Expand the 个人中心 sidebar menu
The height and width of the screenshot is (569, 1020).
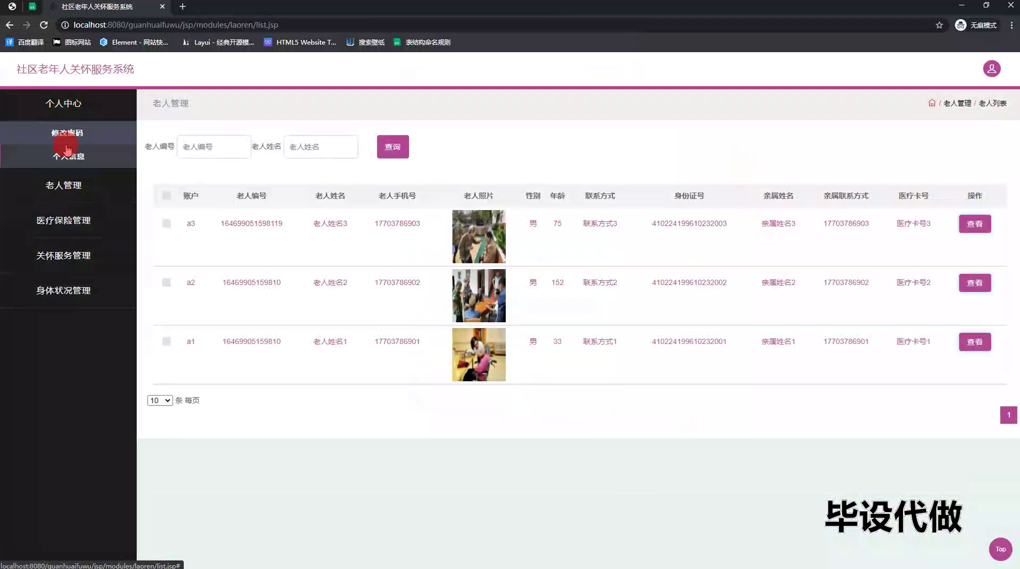click(63, 104)
